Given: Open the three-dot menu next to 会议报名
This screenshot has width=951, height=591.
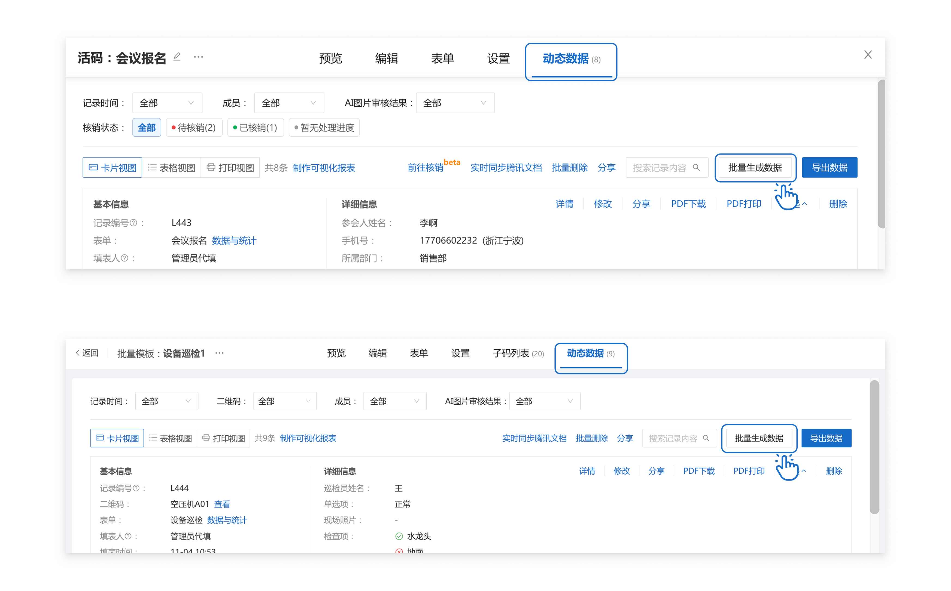Looking at the screenshot, I should pyautogui.click(x=198, y=57).
